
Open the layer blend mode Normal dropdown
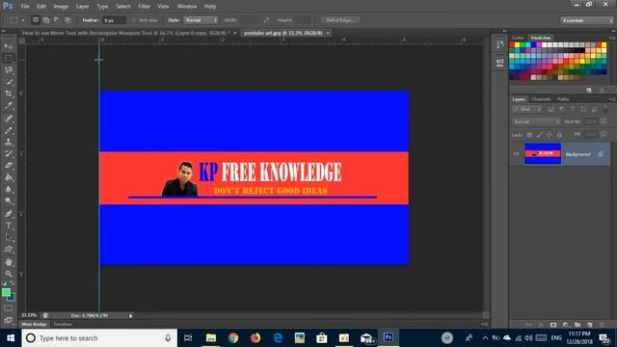click(536, 122)
